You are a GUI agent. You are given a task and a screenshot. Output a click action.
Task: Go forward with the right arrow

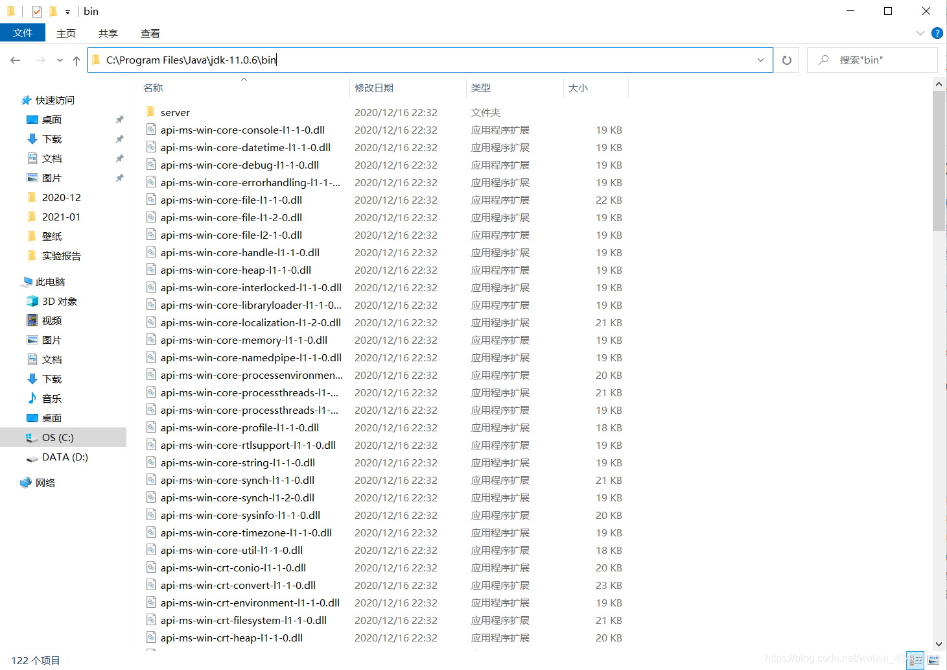tap(40, 60)
